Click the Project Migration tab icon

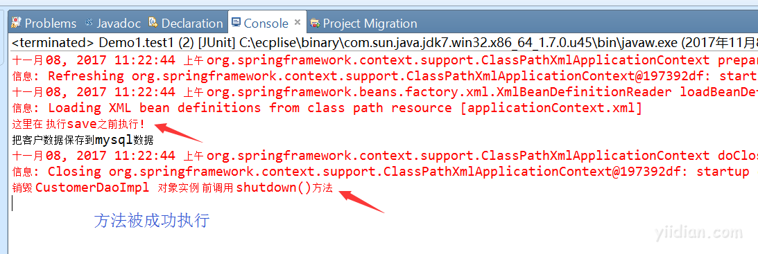pos(315,23)
